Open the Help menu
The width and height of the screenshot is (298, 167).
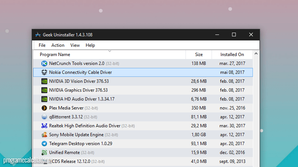click(90, 45)
